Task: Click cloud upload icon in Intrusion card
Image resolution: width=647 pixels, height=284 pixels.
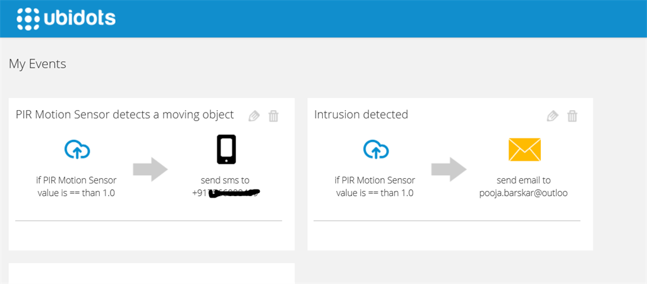Action: (x=376, y=149)
